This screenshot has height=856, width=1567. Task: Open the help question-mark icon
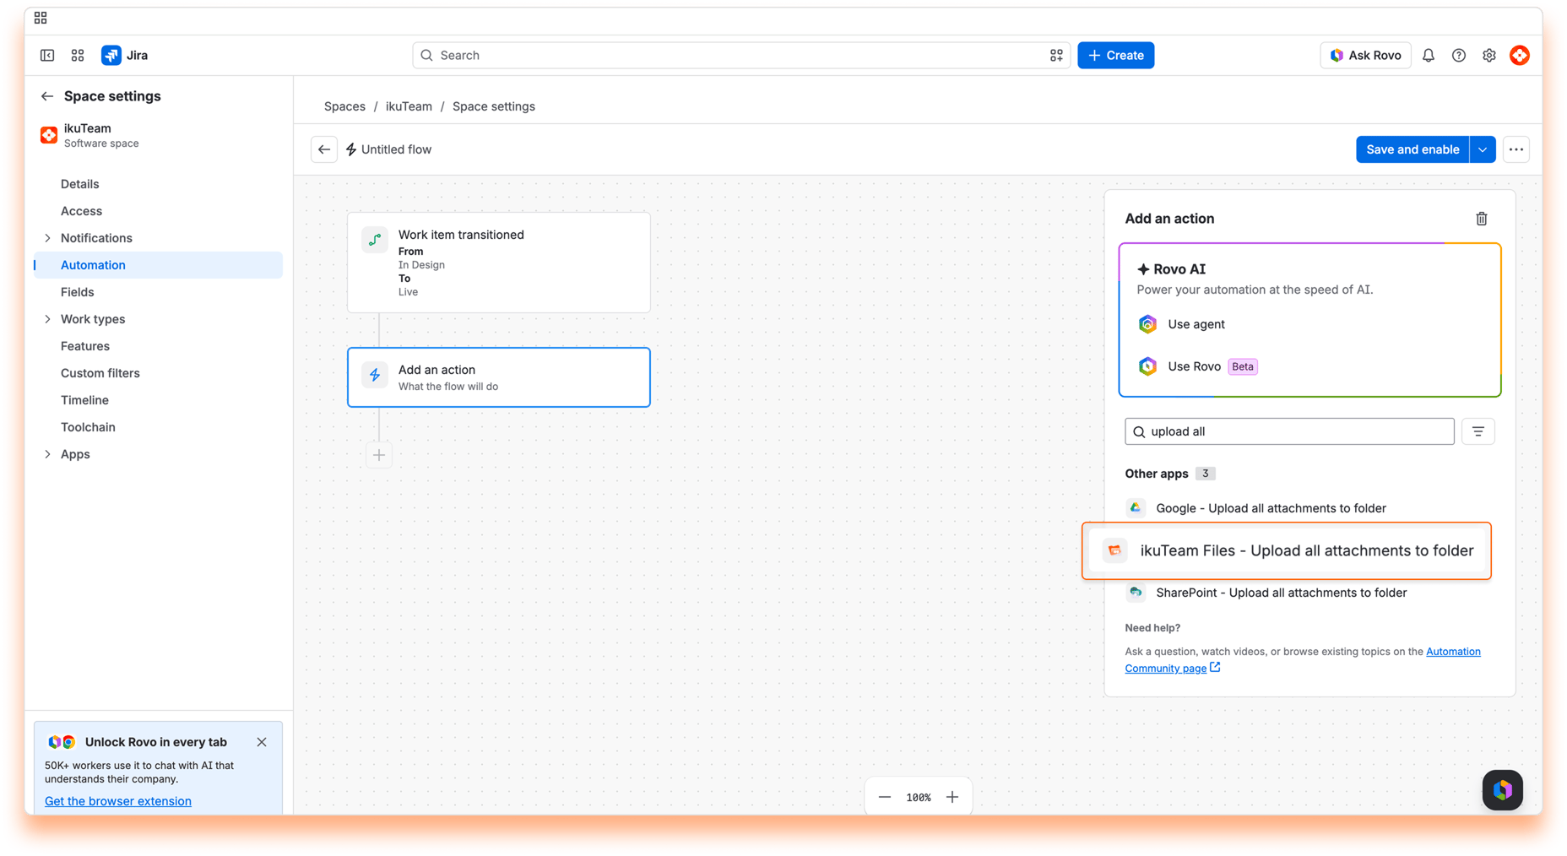coord(1459,55)
